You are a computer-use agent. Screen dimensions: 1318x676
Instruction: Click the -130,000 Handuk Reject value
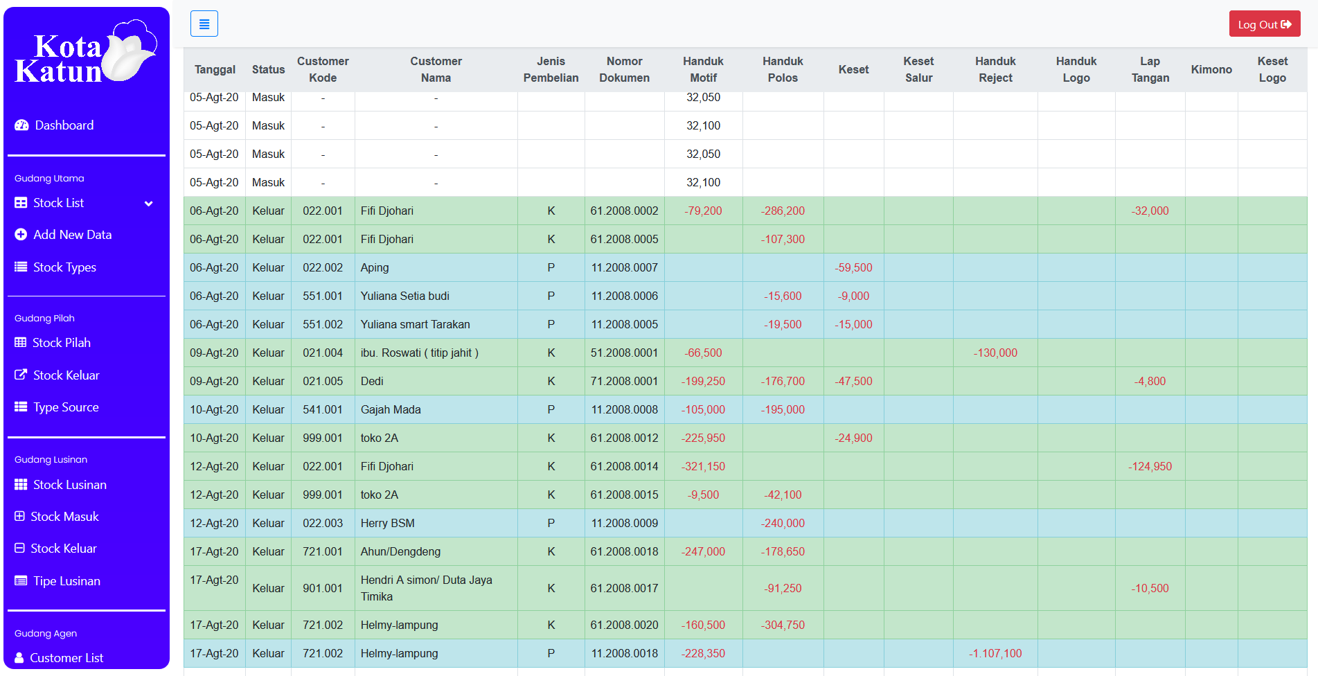point(995,353)
